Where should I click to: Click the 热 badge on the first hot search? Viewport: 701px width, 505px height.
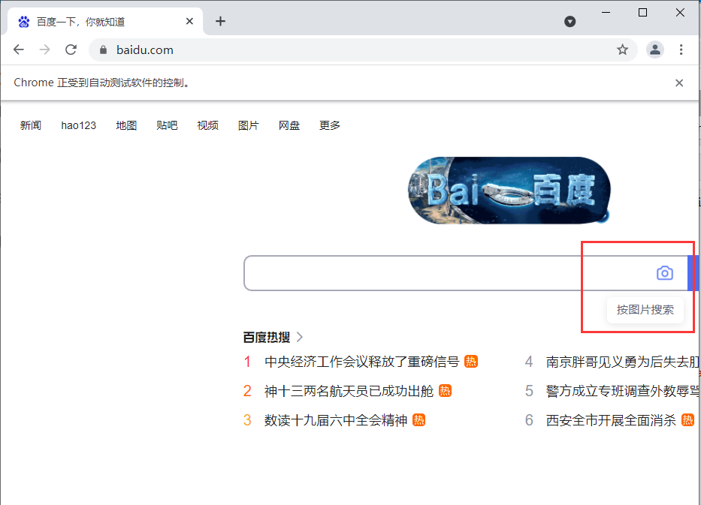(470, 361)
